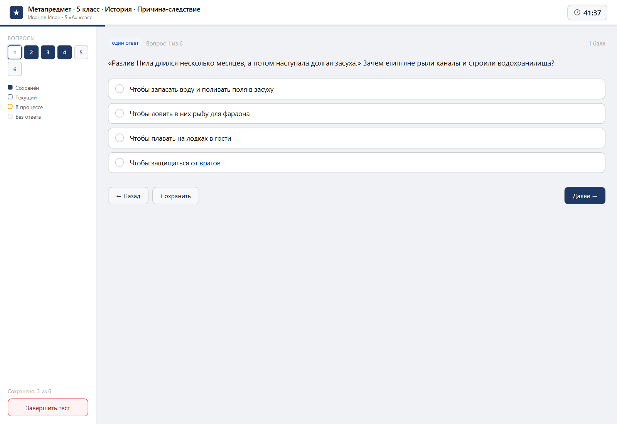
Task: Go to question 1 in the navigator
Action: [x=15, y=52]
